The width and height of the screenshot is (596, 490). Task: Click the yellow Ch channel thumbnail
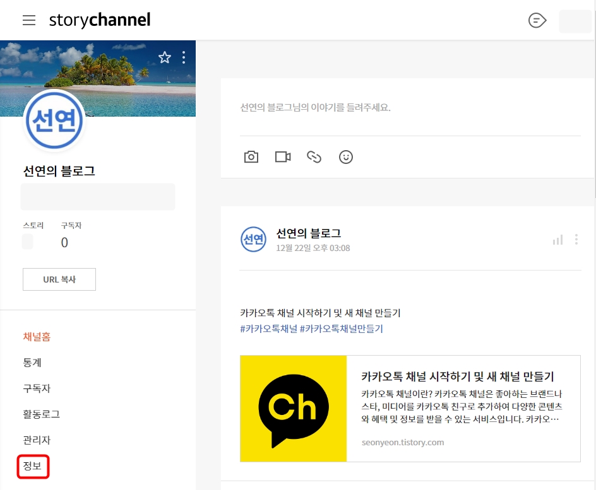pyautogui.click(x=293, y=408)
